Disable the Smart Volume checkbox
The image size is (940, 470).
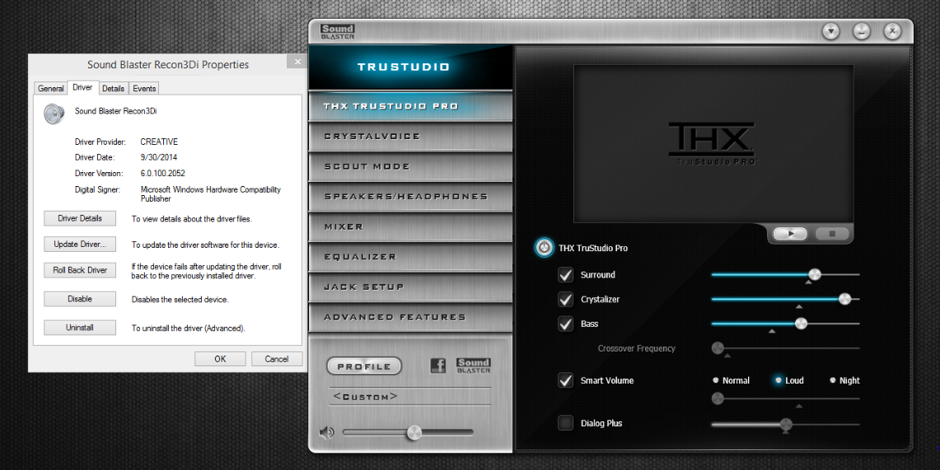(x=565, y=380)
